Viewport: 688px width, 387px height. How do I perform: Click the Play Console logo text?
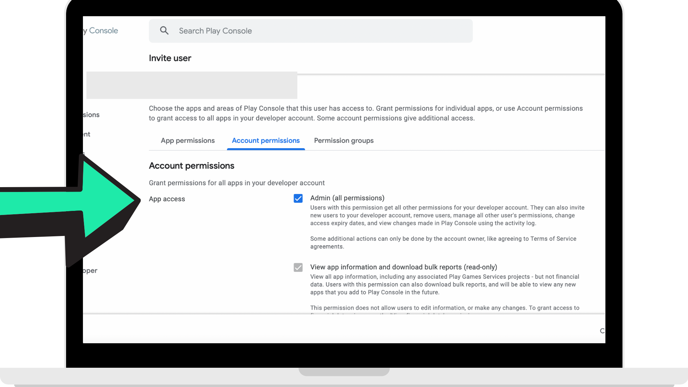102,31
